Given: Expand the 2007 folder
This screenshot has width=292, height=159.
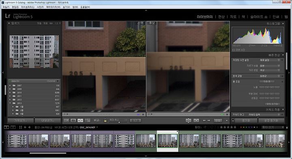Looking at the screenshot, I should point(10,85).
